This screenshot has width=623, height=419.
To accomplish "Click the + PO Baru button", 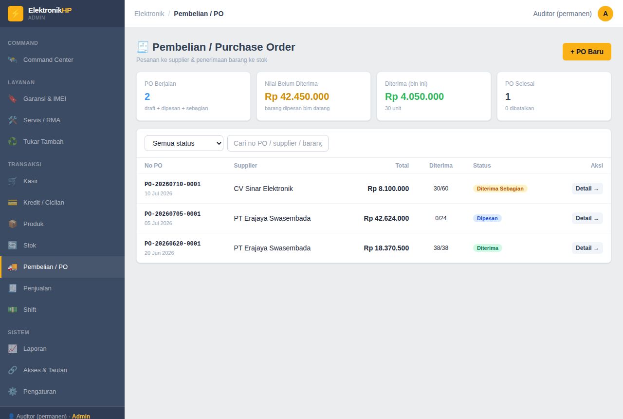I will [587, 52].
